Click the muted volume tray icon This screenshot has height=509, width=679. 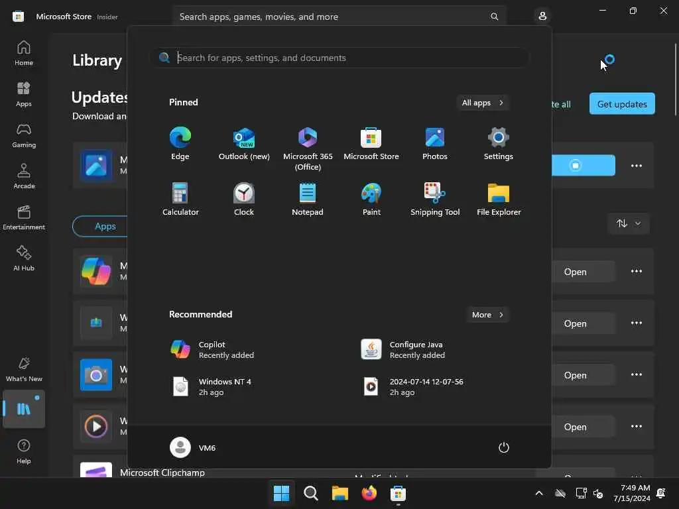tap(598, 493)
